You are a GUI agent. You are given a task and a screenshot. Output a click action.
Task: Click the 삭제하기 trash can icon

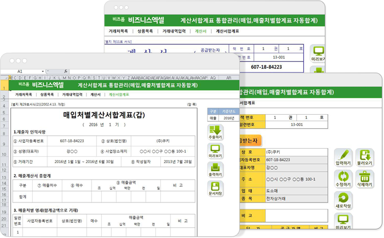pos(365,179)
